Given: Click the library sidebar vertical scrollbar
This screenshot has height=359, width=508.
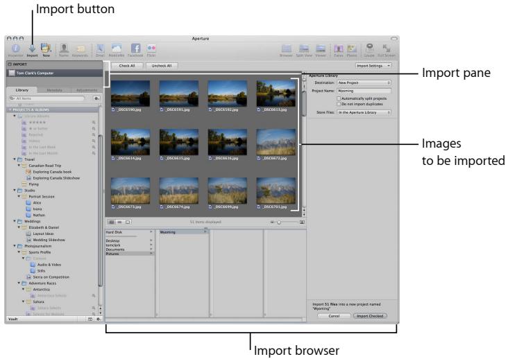Looking at the screenshot, I should point(101,210).
